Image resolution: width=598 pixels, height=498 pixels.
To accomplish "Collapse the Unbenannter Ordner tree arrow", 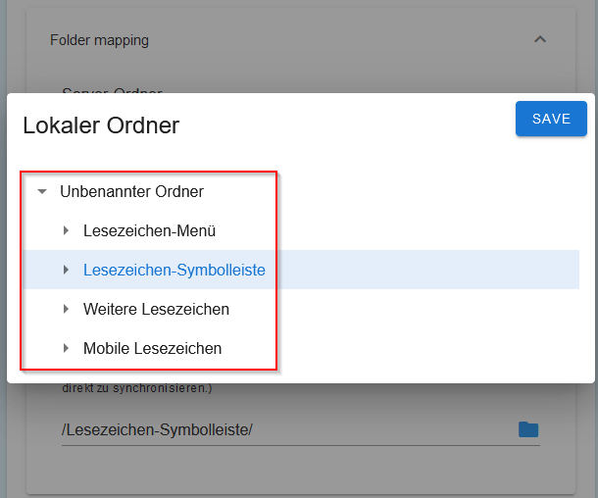I will click(x=42, y=192).
